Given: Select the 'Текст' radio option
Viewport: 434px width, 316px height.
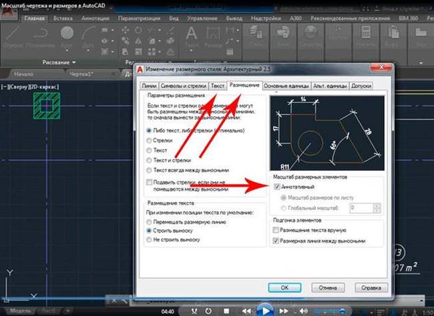Looking at the screenshot, I should (x=149, y=151).
